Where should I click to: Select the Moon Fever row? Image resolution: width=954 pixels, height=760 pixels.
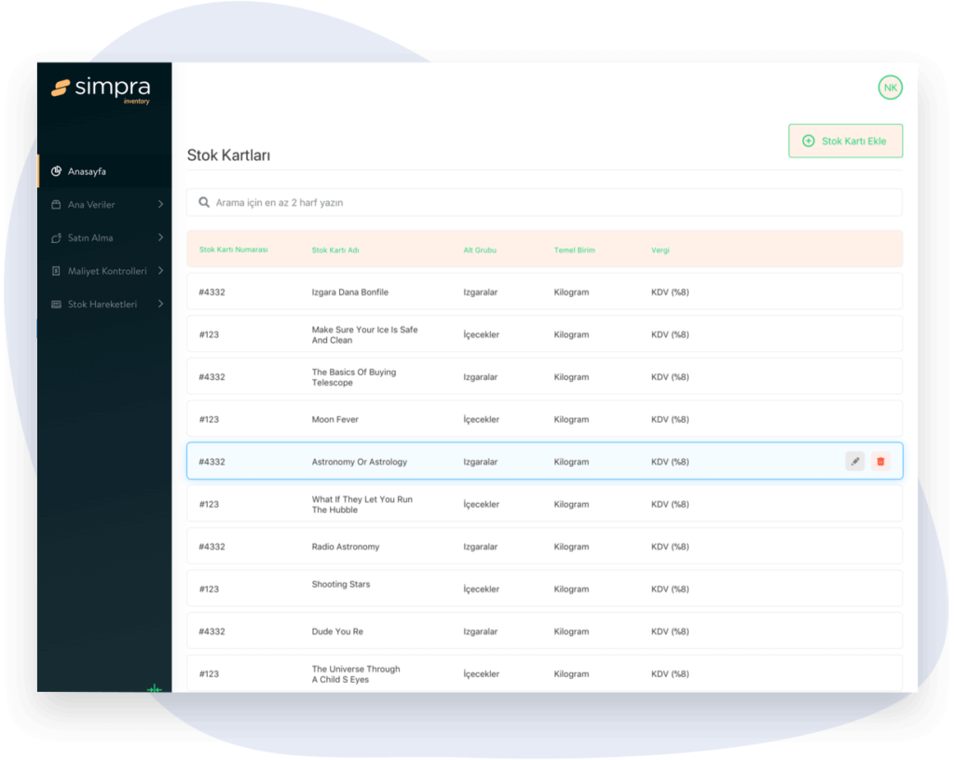[544, 419]
